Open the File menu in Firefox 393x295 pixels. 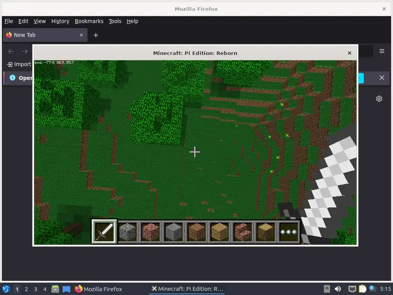click(9, 21)
